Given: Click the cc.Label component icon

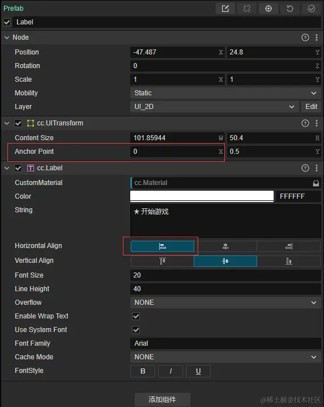Looking at the screenshot, I should (31, 168).
